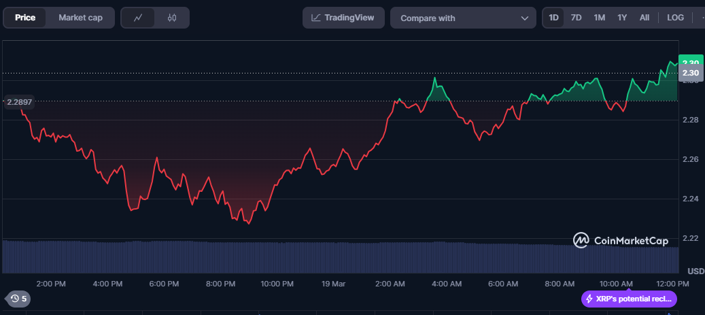Select the 1D time range

553,18
